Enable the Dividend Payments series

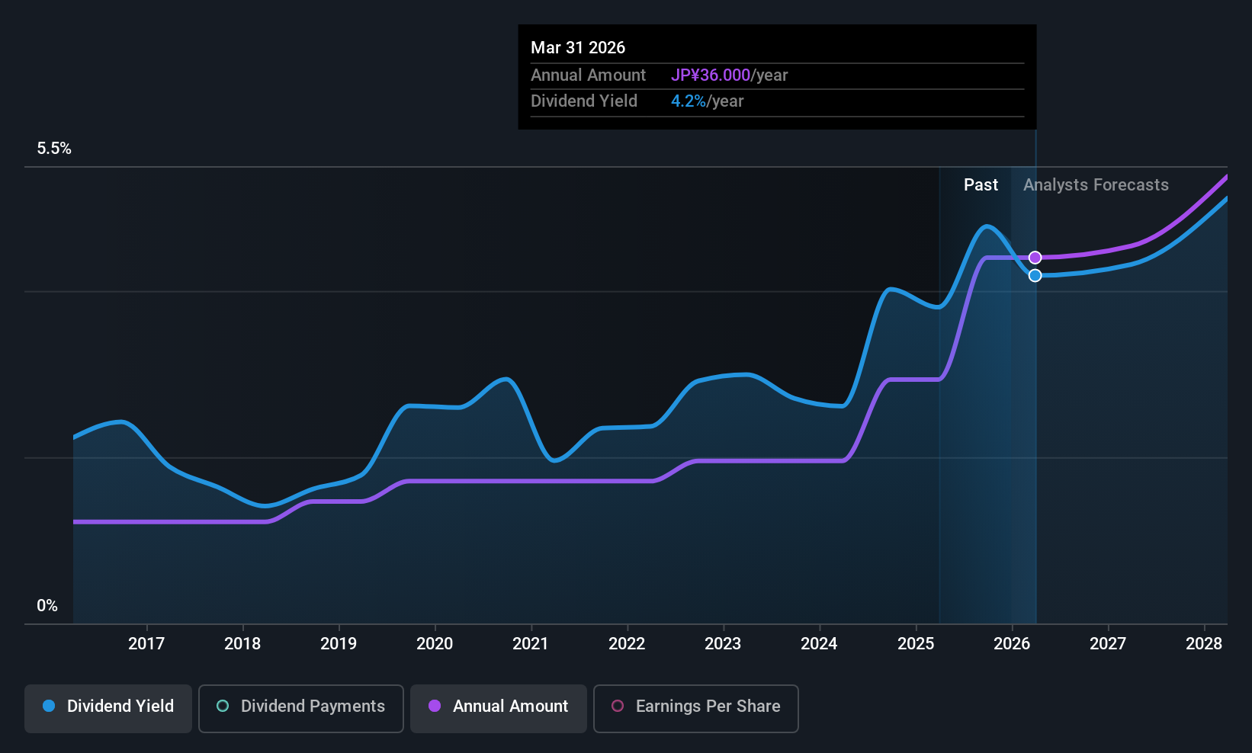click(301, 708)
